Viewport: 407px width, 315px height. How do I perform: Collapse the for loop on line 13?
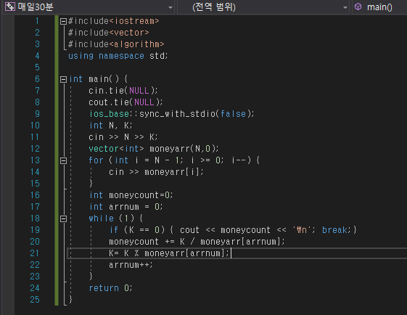(x=63, y=160)
